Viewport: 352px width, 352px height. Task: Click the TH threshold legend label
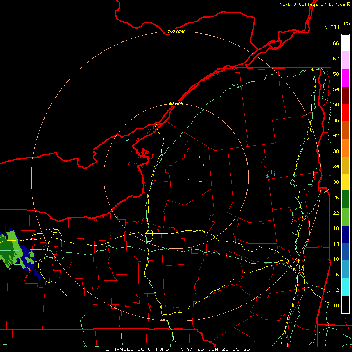pos(336,305)
